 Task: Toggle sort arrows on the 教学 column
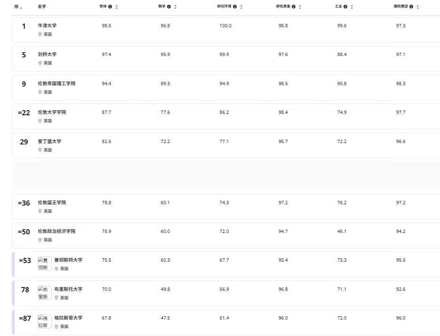coord(175,7)
